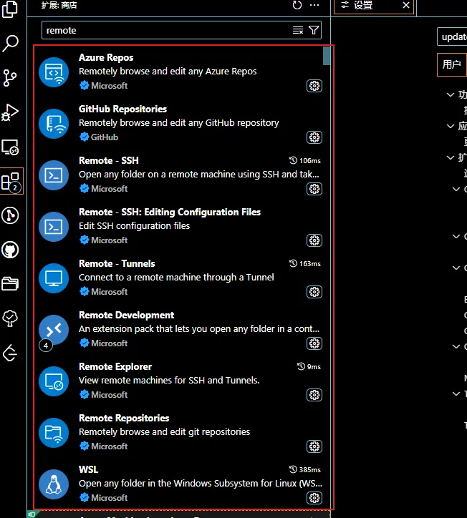This screenshot has height=518, width=467.
Task: Open the Git Graph activity bar icon
Action: [10, 215]
